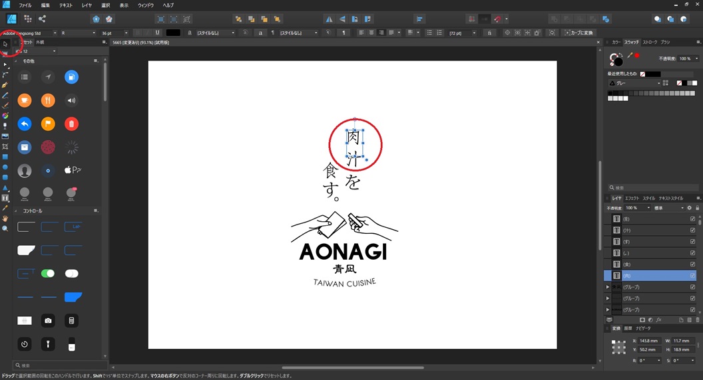Screen dimensions: 703x380
Task: Open the 36 pt font size dropdown
Action: 126,33
